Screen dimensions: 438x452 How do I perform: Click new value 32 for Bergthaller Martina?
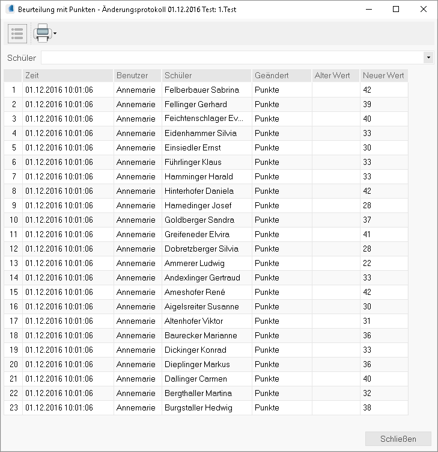(x=384, y=392)
